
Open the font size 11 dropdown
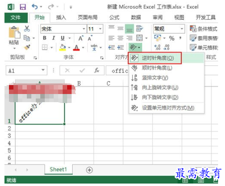tap(100, 29)
